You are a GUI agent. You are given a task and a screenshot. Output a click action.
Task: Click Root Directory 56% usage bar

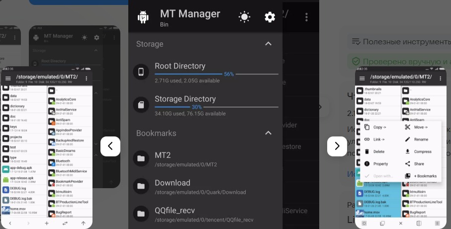pos(216,74)
